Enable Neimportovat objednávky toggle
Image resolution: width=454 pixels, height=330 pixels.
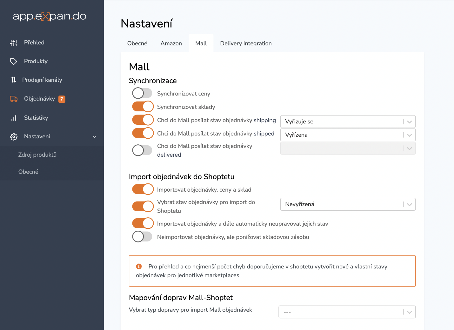pyautogui.click(x=143, y=237)
